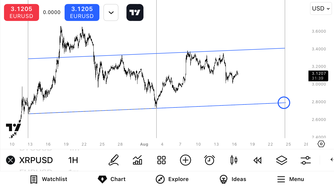
Task: Tap the add symbol plus icon
Action: click(186, 160)
